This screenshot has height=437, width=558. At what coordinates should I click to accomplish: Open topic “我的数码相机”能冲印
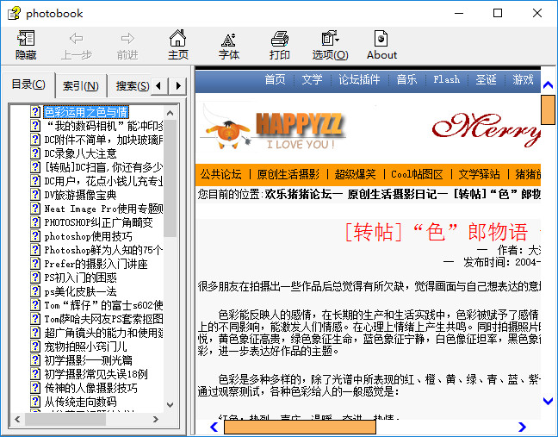pyautogui.click(x=103, y=126)
